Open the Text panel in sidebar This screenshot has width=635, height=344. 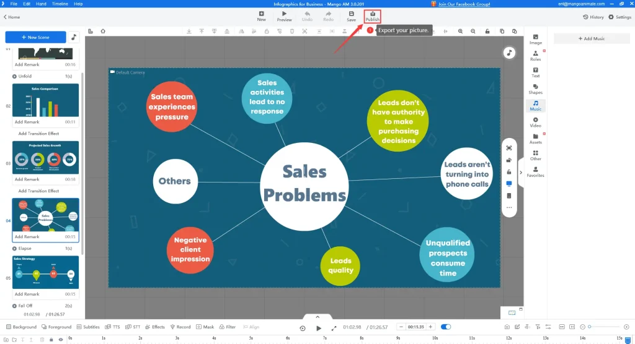(x=535, y=72)
